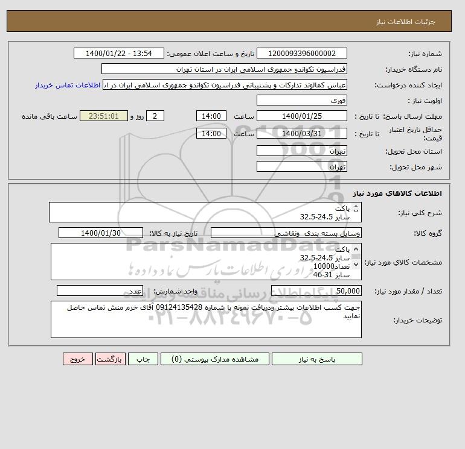
Task: Click the label ساعت باقی مانده
Action: coord(50,116)
